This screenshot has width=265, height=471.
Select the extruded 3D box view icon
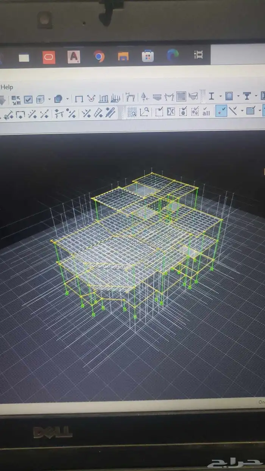point(40,100)
